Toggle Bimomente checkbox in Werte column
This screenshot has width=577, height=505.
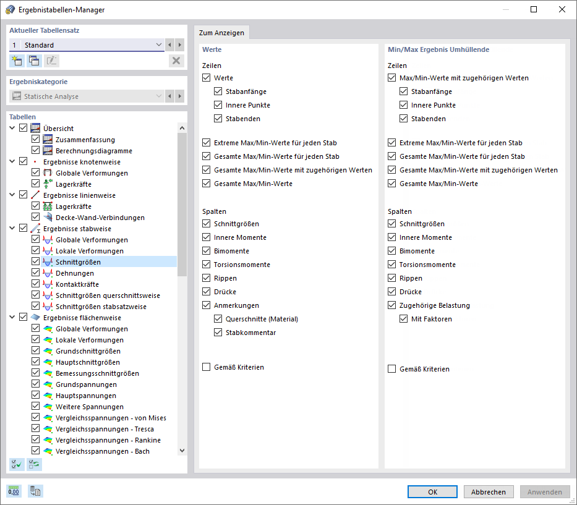207,251
